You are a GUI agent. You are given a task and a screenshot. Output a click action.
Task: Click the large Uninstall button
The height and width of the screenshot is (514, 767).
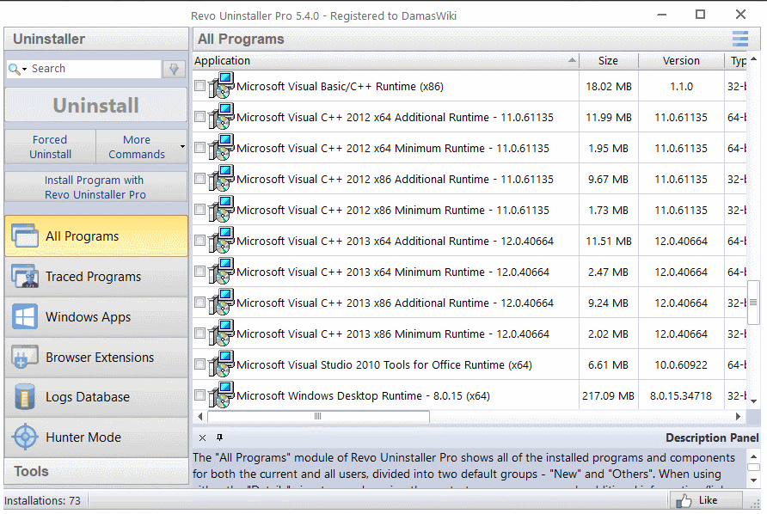(96, 105)
